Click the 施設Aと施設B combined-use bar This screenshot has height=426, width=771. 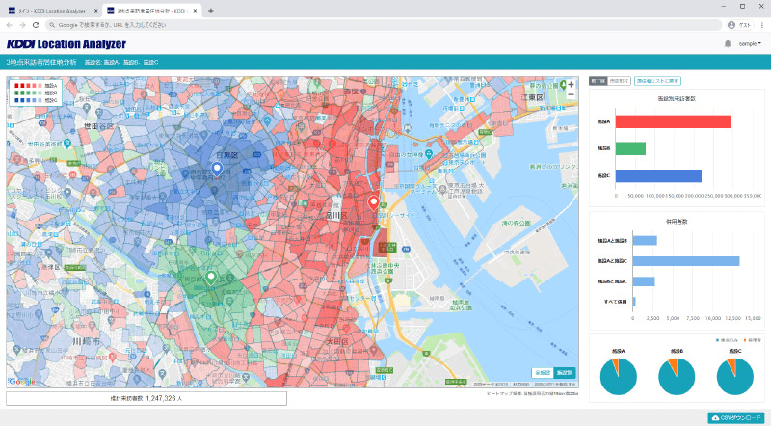coord(645,241)
